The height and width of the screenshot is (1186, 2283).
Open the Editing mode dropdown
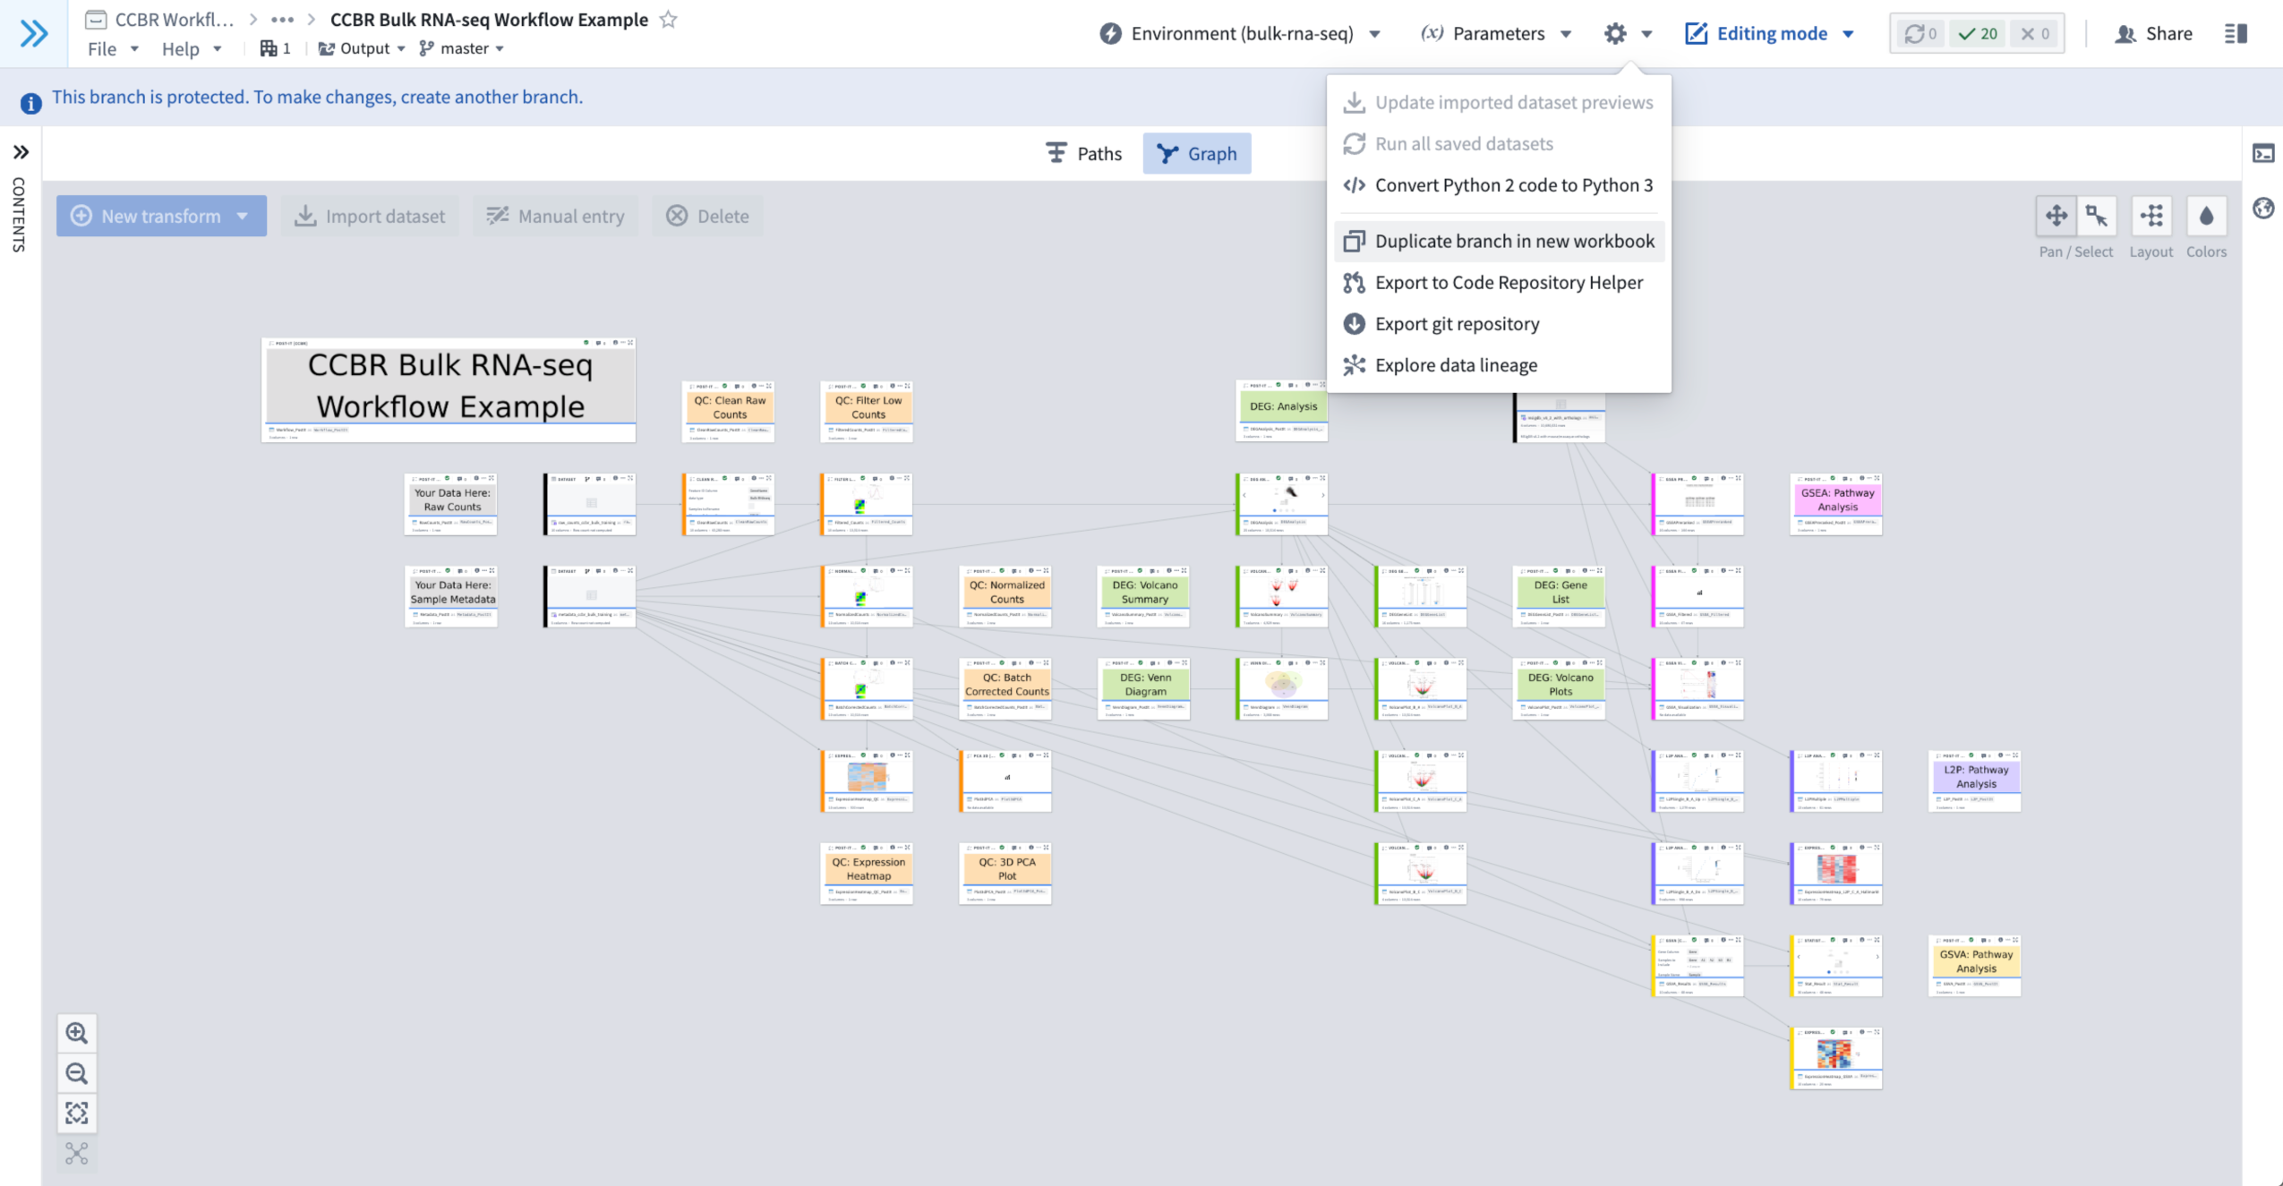click(1770, 34)
